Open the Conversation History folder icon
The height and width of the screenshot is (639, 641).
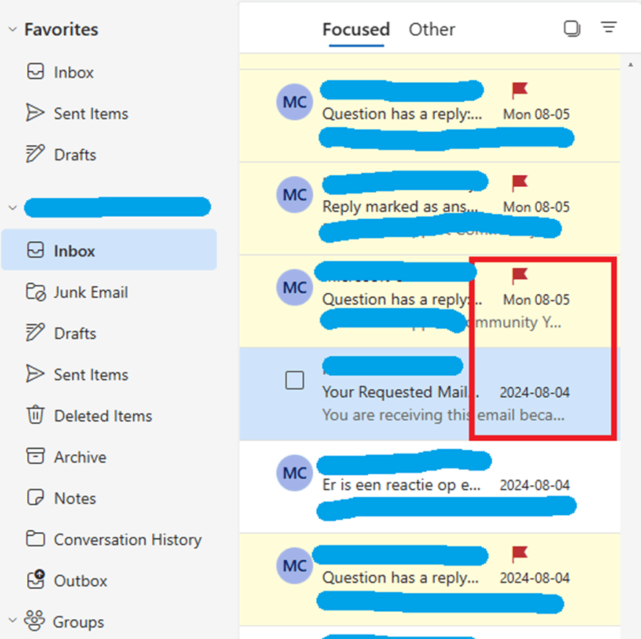point(35,539)
